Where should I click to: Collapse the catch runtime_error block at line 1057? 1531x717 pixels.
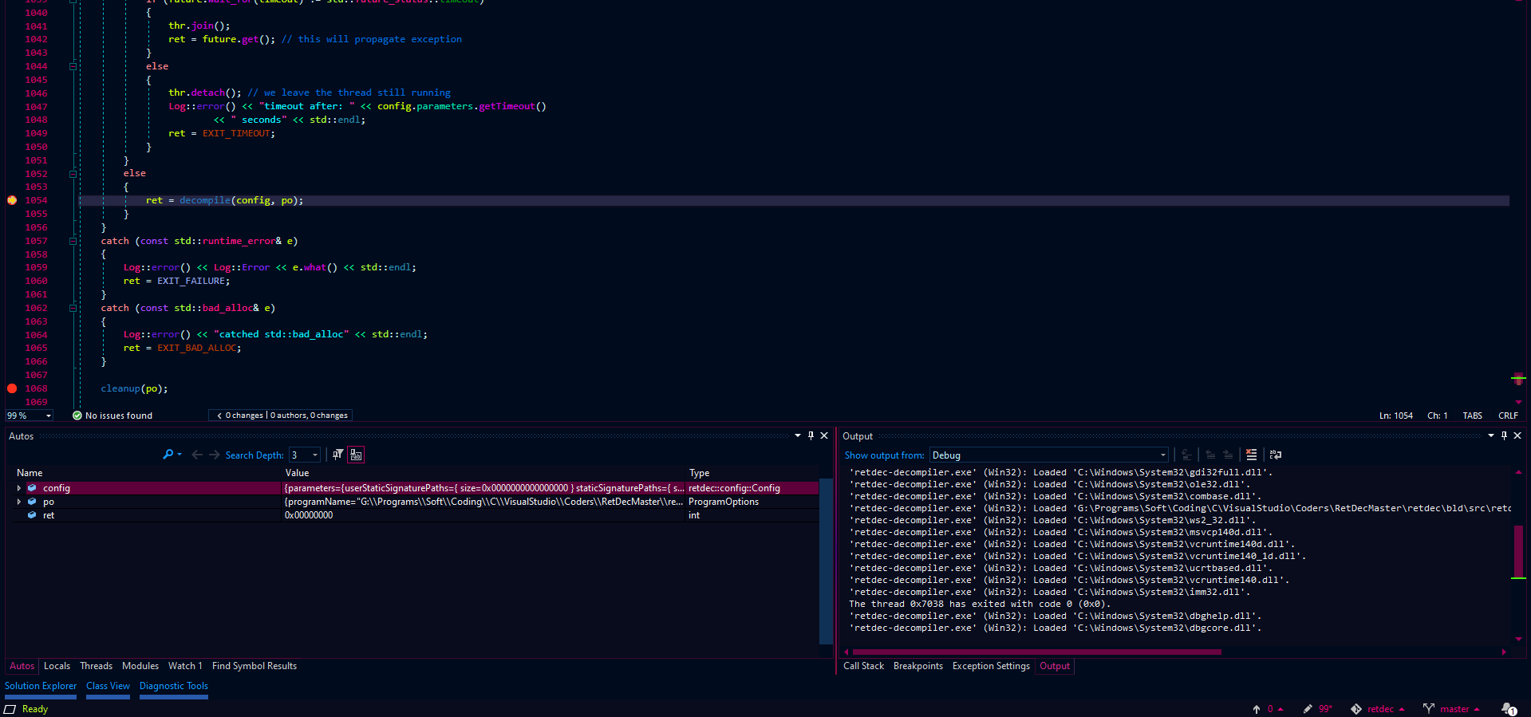click(x=73, y=241)
